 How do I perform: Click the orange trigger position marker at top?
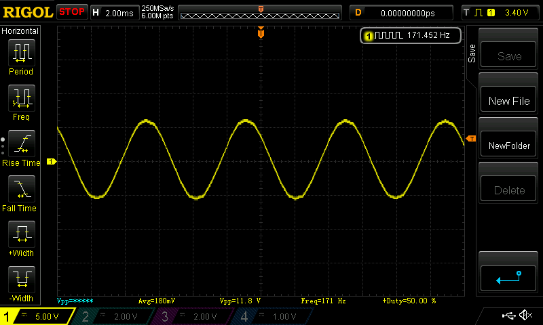click(261, 33)
